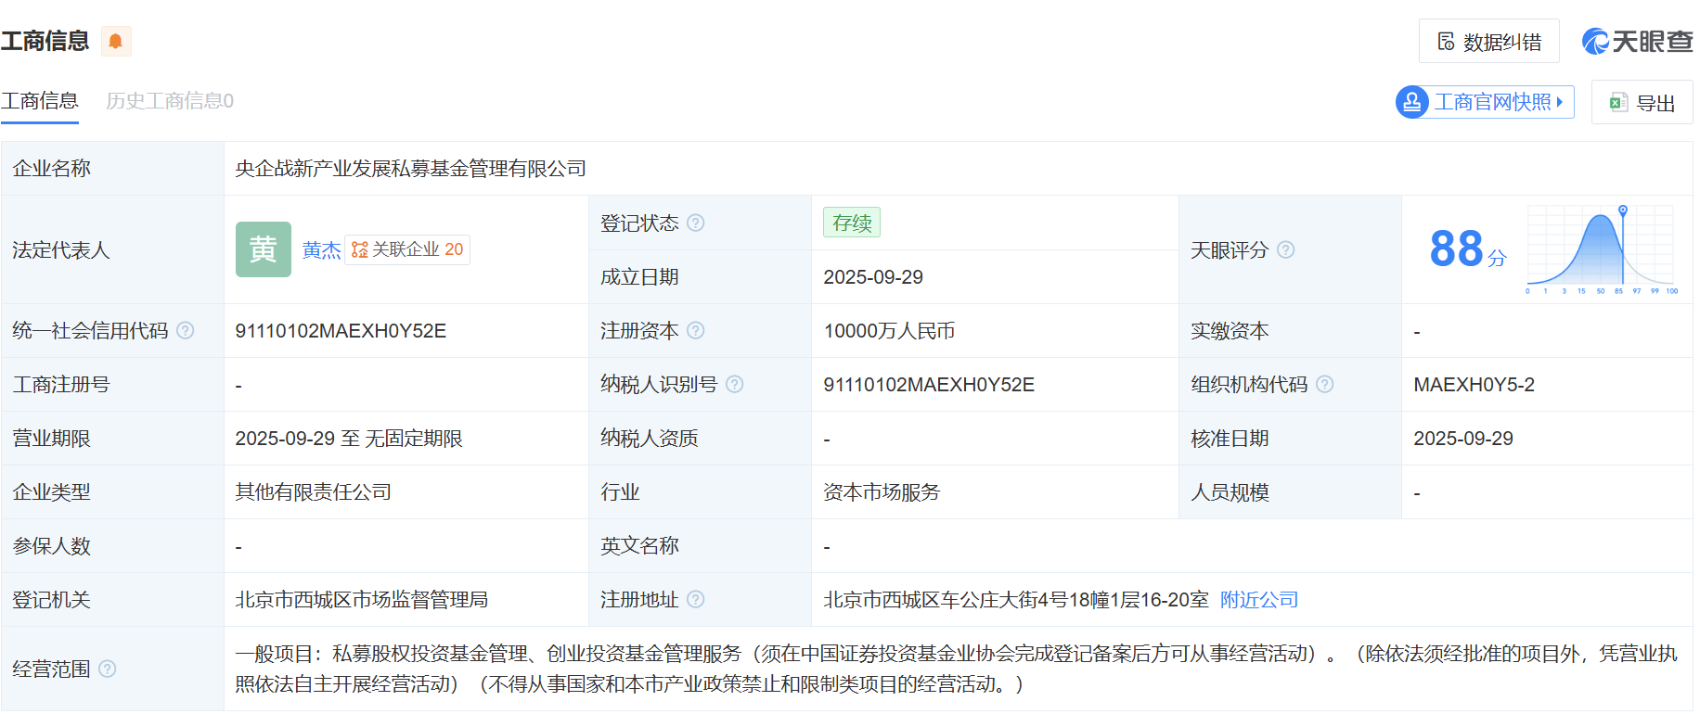This screenshot has width=1700, height=714.
Task: Click help icon beside 纳税人识别号
Action: point(735,385)
